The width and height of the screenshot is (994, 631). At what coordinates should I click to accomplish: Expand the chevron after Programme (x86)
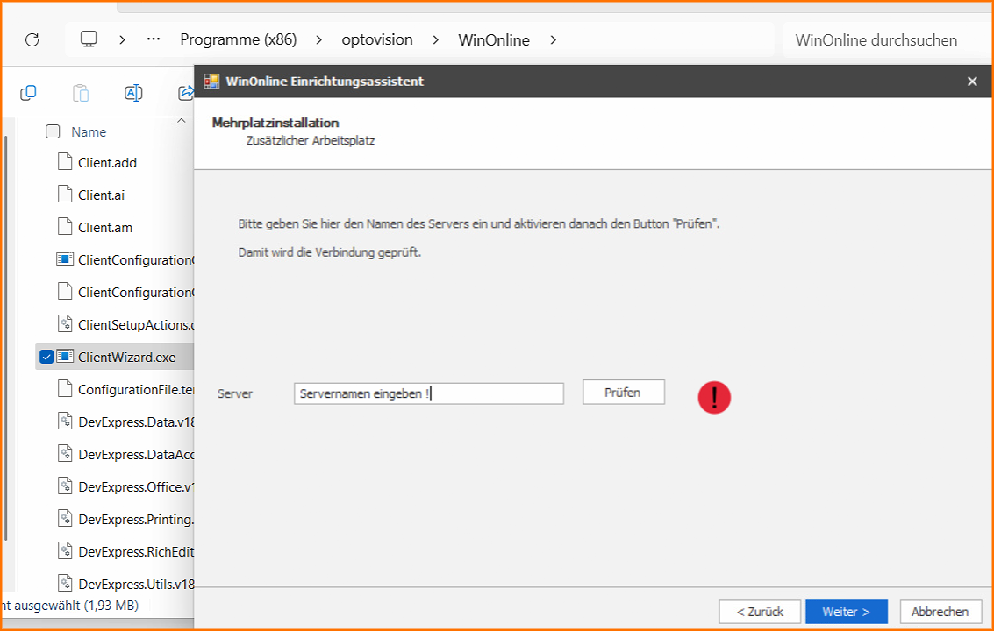[x=319, y=39]
